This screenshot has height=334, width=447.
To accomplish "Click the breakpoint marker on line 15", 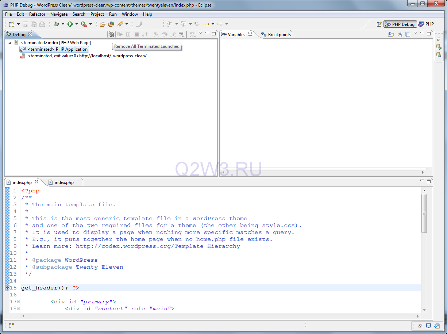I will (8, 288).
